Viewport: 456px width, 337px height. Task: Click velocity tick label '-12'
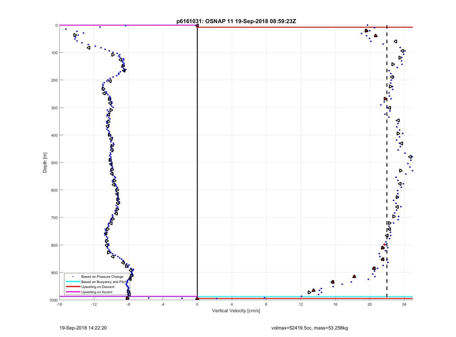pos(93,304)
